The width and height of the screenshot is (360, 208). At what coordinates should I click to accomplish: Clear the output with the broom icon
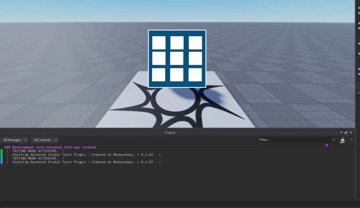342,140
